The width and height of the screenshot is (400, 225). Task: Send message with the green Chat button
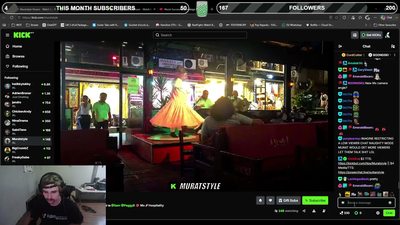[389, 213]
